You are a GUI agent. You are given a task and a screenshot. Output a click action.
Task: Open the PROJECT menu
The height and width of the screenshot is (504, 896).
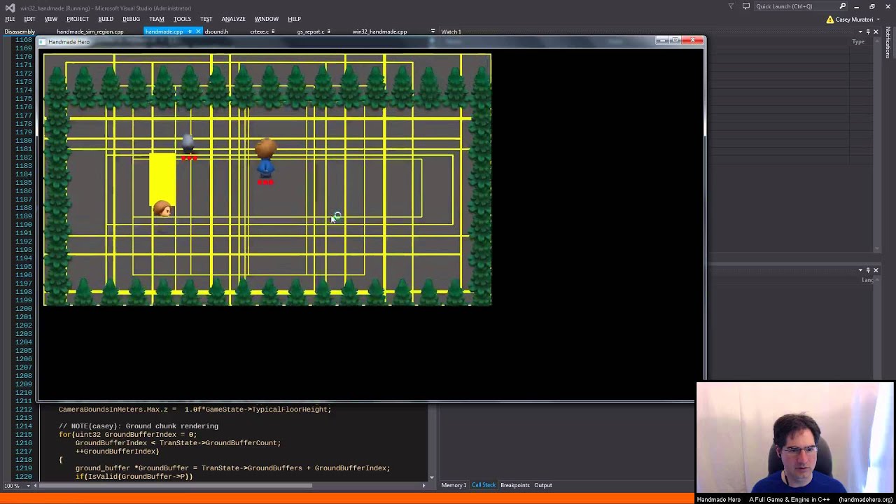click(x=78, y=19)
